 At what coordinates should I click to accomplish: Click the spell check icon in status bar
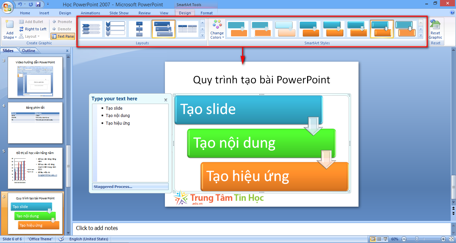(61, 239)
